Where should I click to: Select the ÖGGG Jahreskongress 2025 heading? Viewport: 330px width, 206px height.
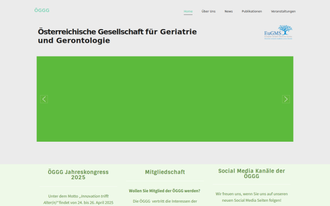tap(78, 175)
